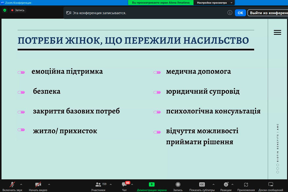
Task: Click Выйти из конференции button
Action: 268,13
